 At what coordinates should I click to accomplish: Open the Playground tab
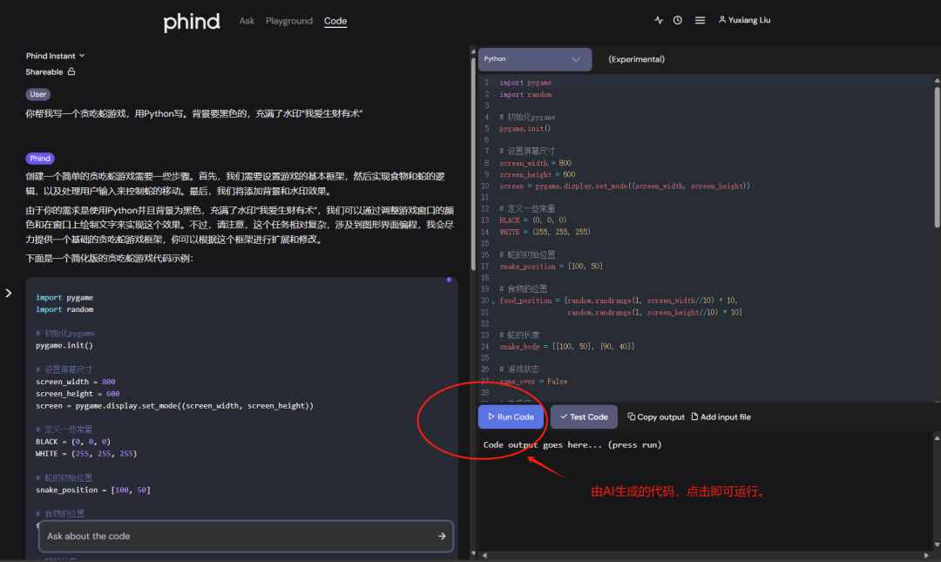289,20
